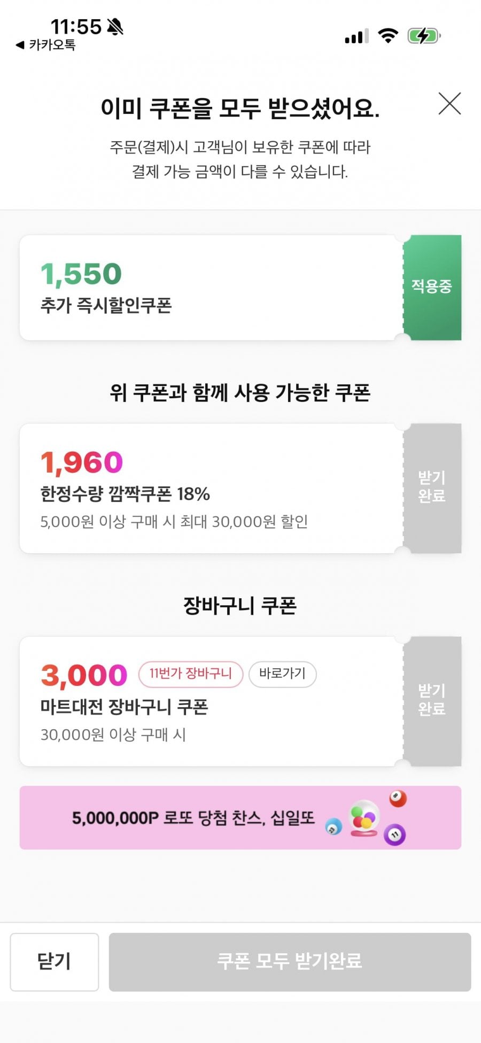Tap 받기완료 on the 깜짝쿠폰 18% coupon
This screenshot has width=481, height=1043.
pyautogui.click(x=432, y=488)
